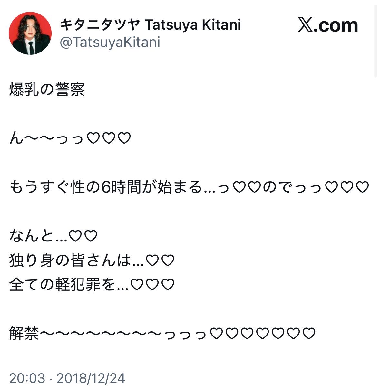Open the @TatsuyaKitani handle link
This screenshot has height=388, width=380.
(x=110, y=42)
